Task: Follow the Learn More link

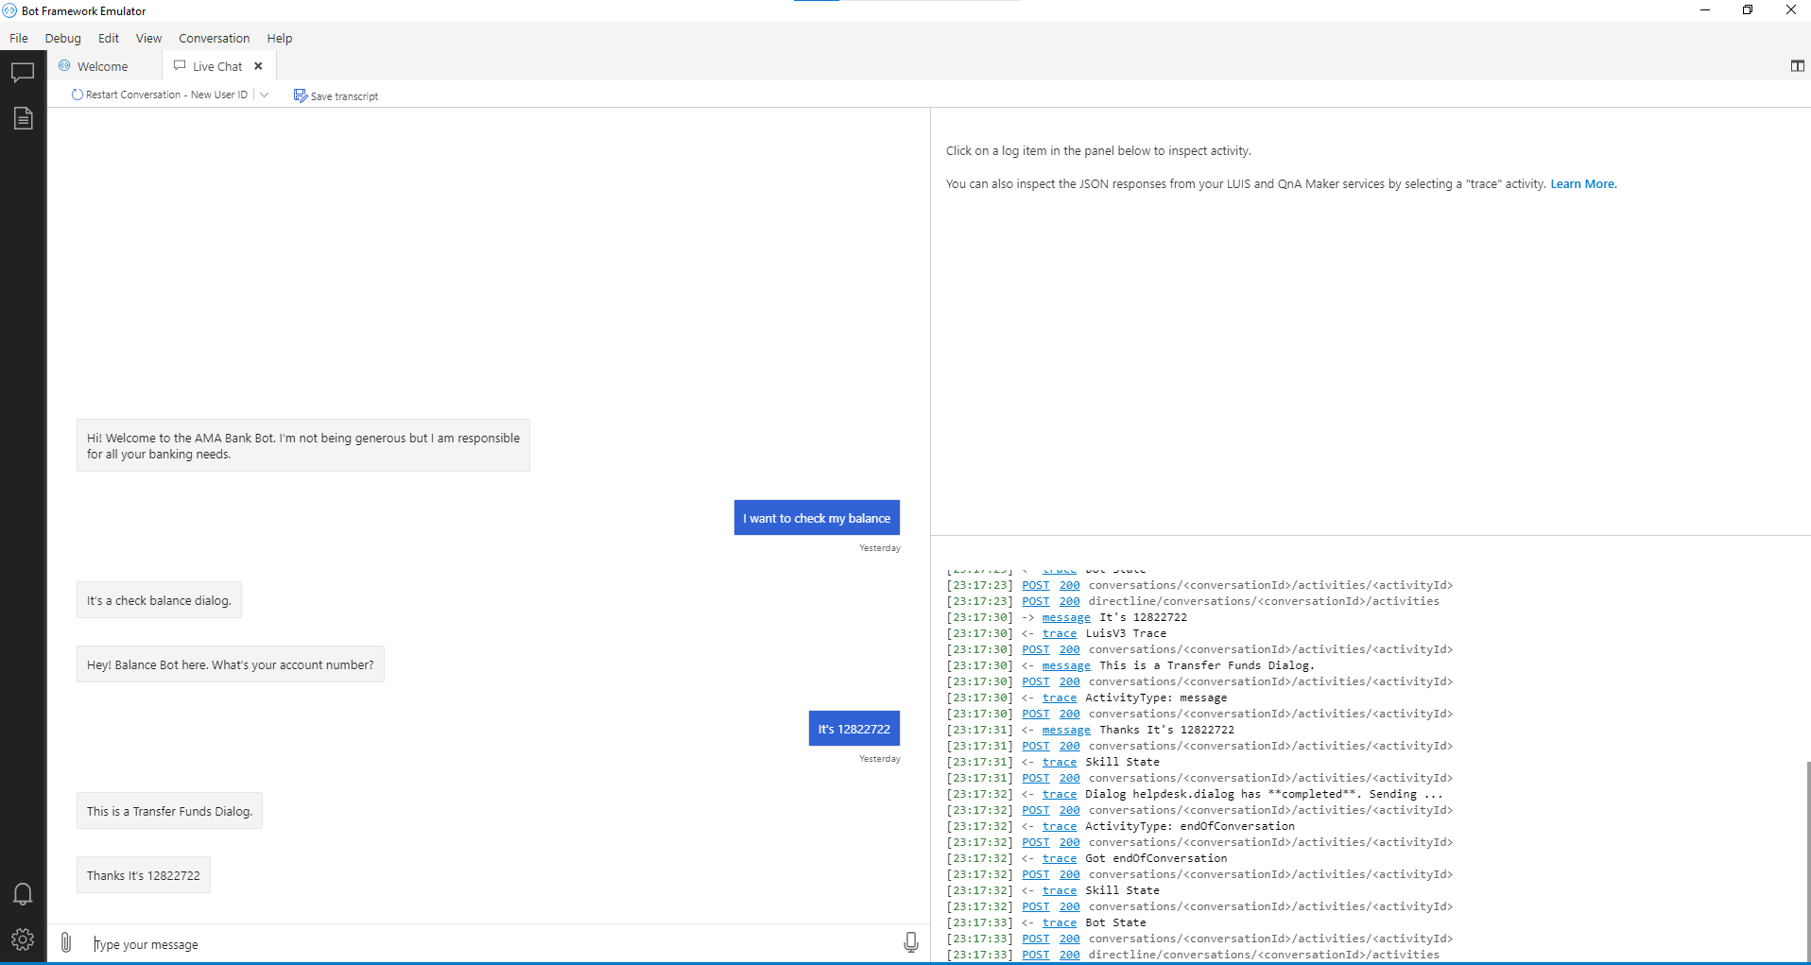Action: (x=1583, y=184)
